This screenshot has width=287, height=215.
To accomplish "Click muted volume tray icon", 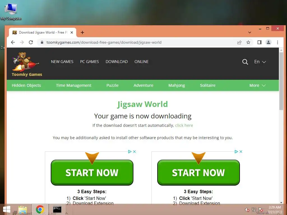I will point(247,210).
